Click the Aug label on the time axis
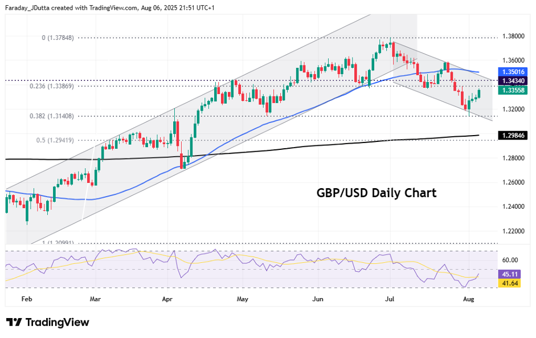This screenshot has width=536, height=338. point(468,299)
